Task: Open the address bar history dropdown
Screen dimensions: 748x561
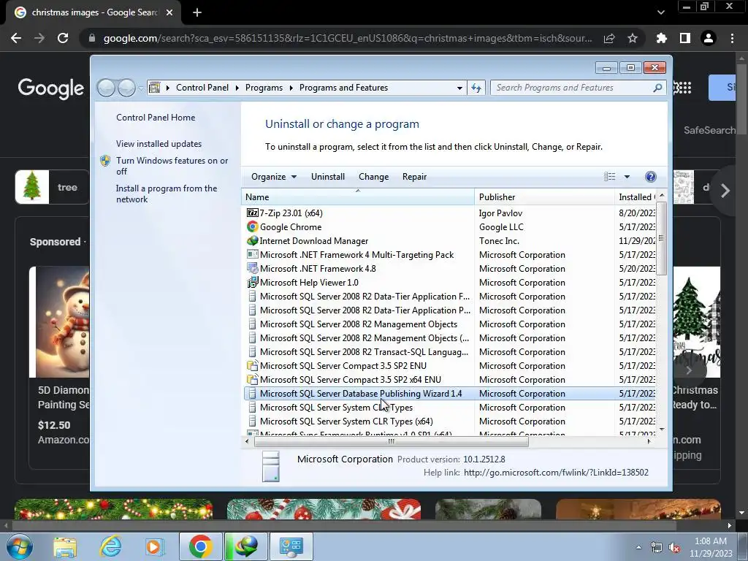Action: click(459, 88)
